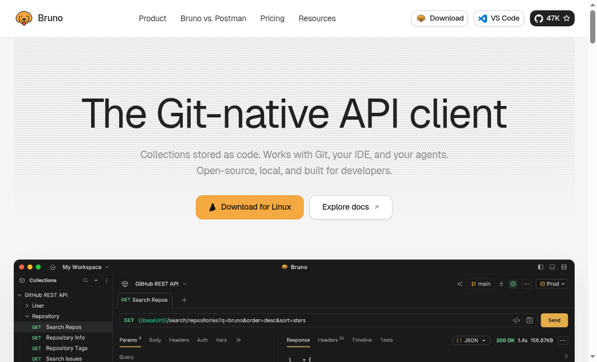Expand the User folder
The image size is (597, 362).
point(27,306)
